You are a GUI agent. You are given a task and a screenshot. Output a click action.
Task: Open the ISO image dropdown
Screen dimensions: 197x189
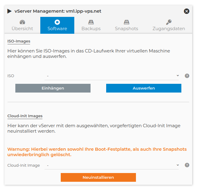click(112, 76)
